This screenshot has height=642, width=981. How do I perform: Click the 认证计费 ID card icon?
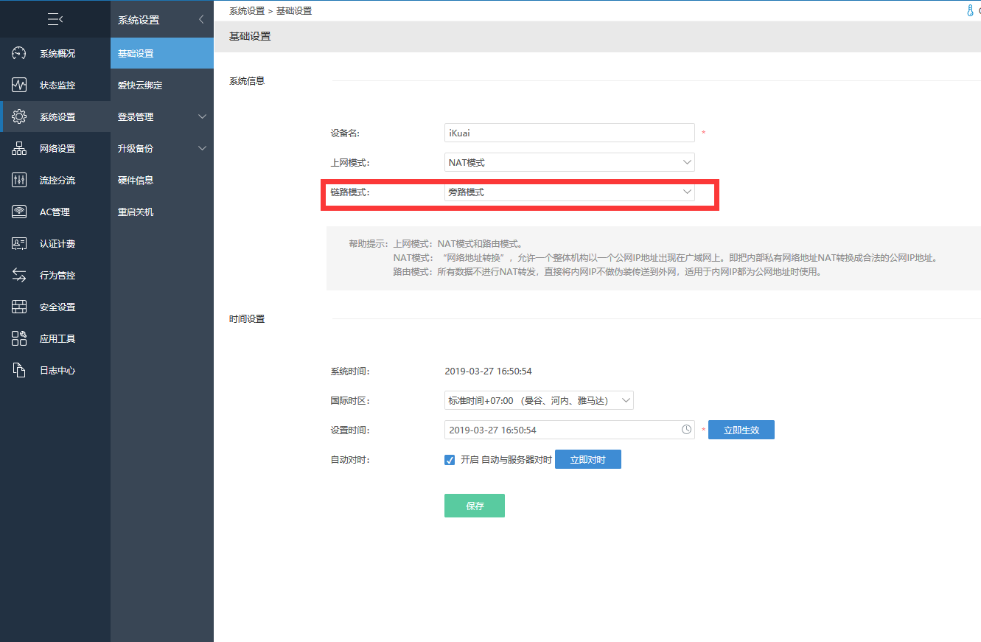pyautogui.click(x=19, y=243)
